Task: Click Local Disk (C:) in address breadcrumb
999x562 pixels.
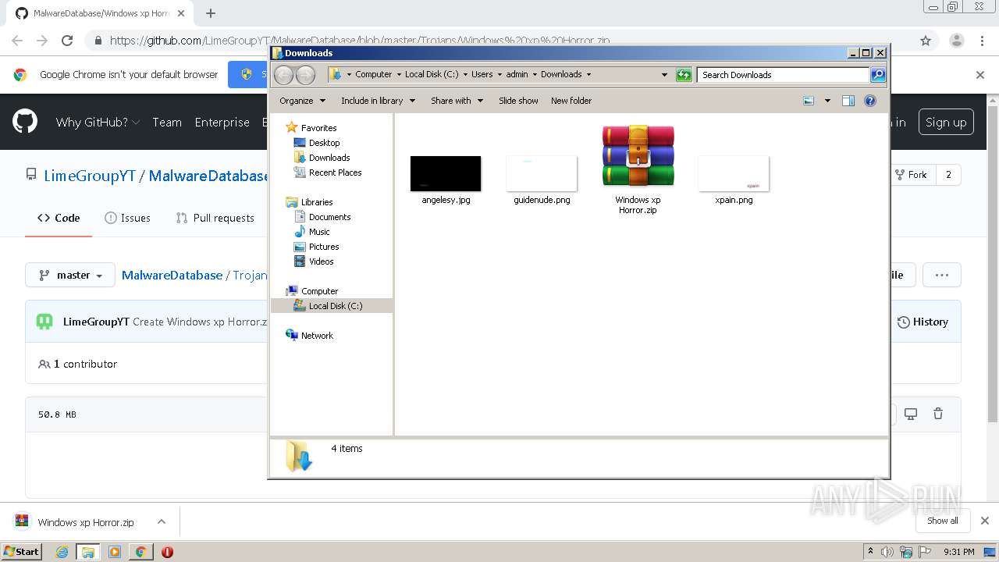Action: (x=432, y=75)
